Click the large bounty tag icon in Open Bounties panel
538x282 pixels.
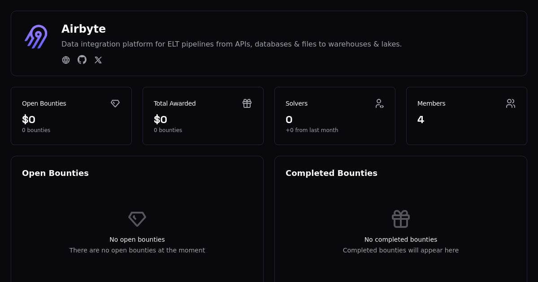[137, 219]
